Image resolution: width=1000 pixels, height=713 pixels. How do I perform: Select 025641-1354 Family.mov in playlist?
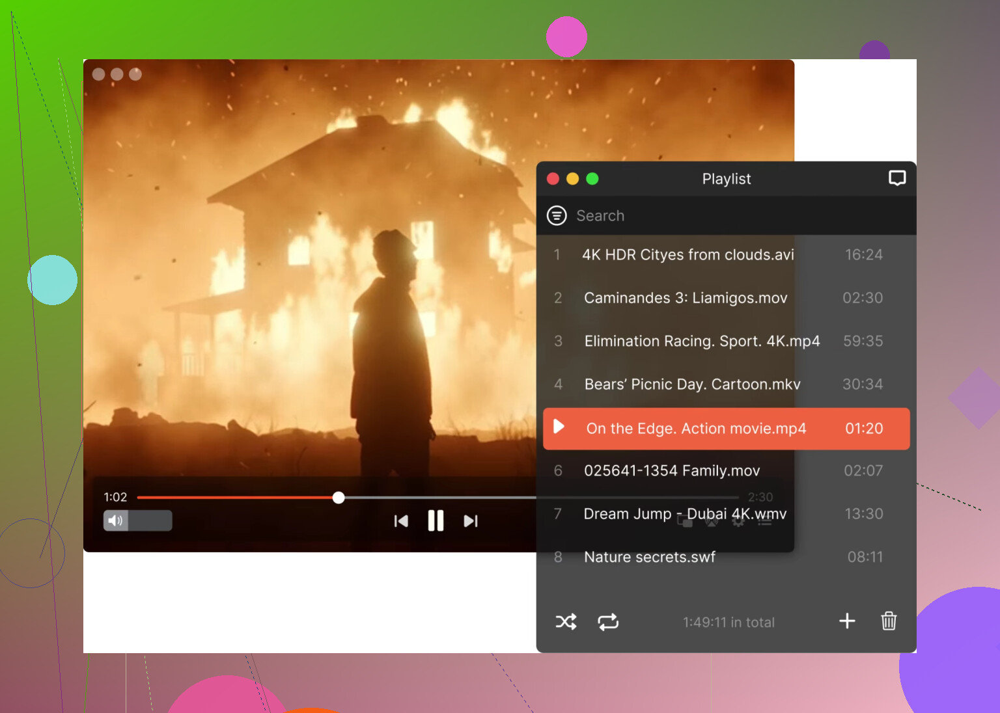672,470
